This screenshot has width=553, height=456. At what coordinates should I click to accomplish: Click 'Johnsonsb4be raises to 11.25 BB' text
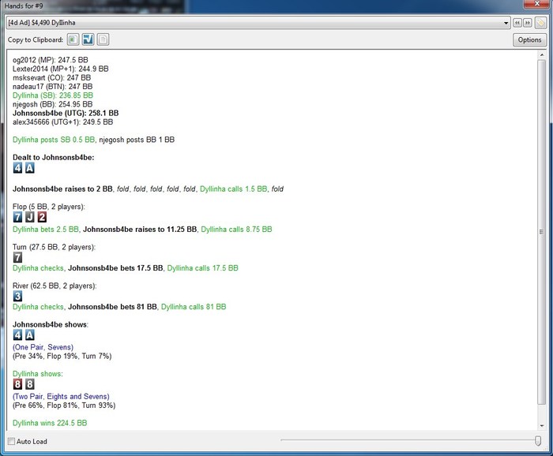tap(140, 230)
